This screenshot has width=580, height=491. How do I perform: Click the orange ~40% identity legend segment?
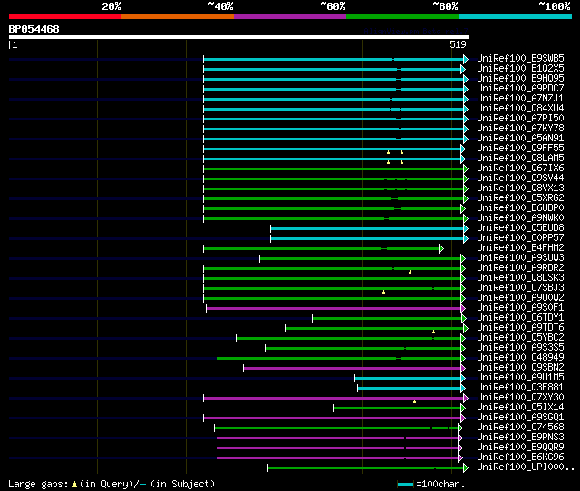click(178, 16)
